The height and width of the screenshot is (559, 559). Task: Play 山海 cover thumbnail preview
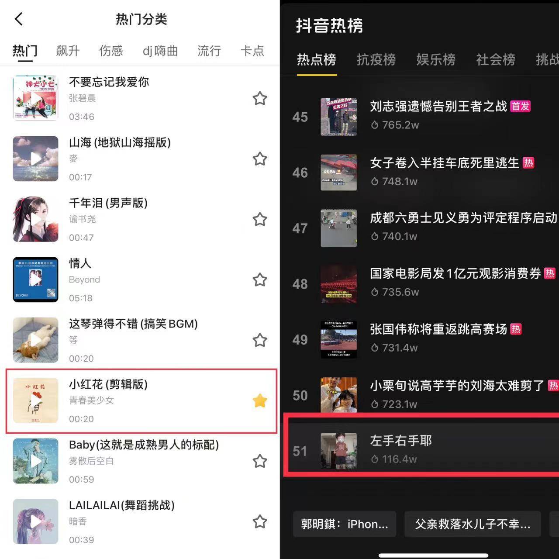click(35, 159)
